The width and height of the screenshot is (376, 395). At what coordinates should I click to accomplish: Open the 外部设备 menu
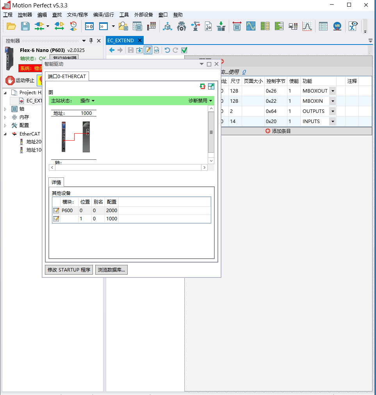pos(143,15)
